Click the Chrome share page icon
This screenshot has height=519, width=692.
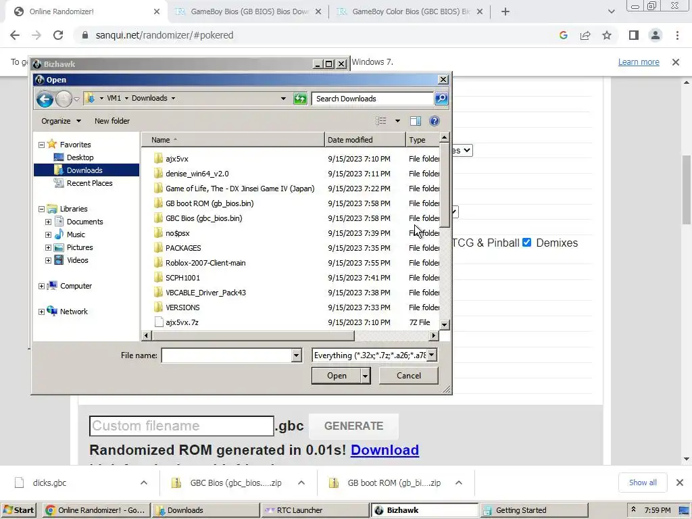[x=585, y=35]
